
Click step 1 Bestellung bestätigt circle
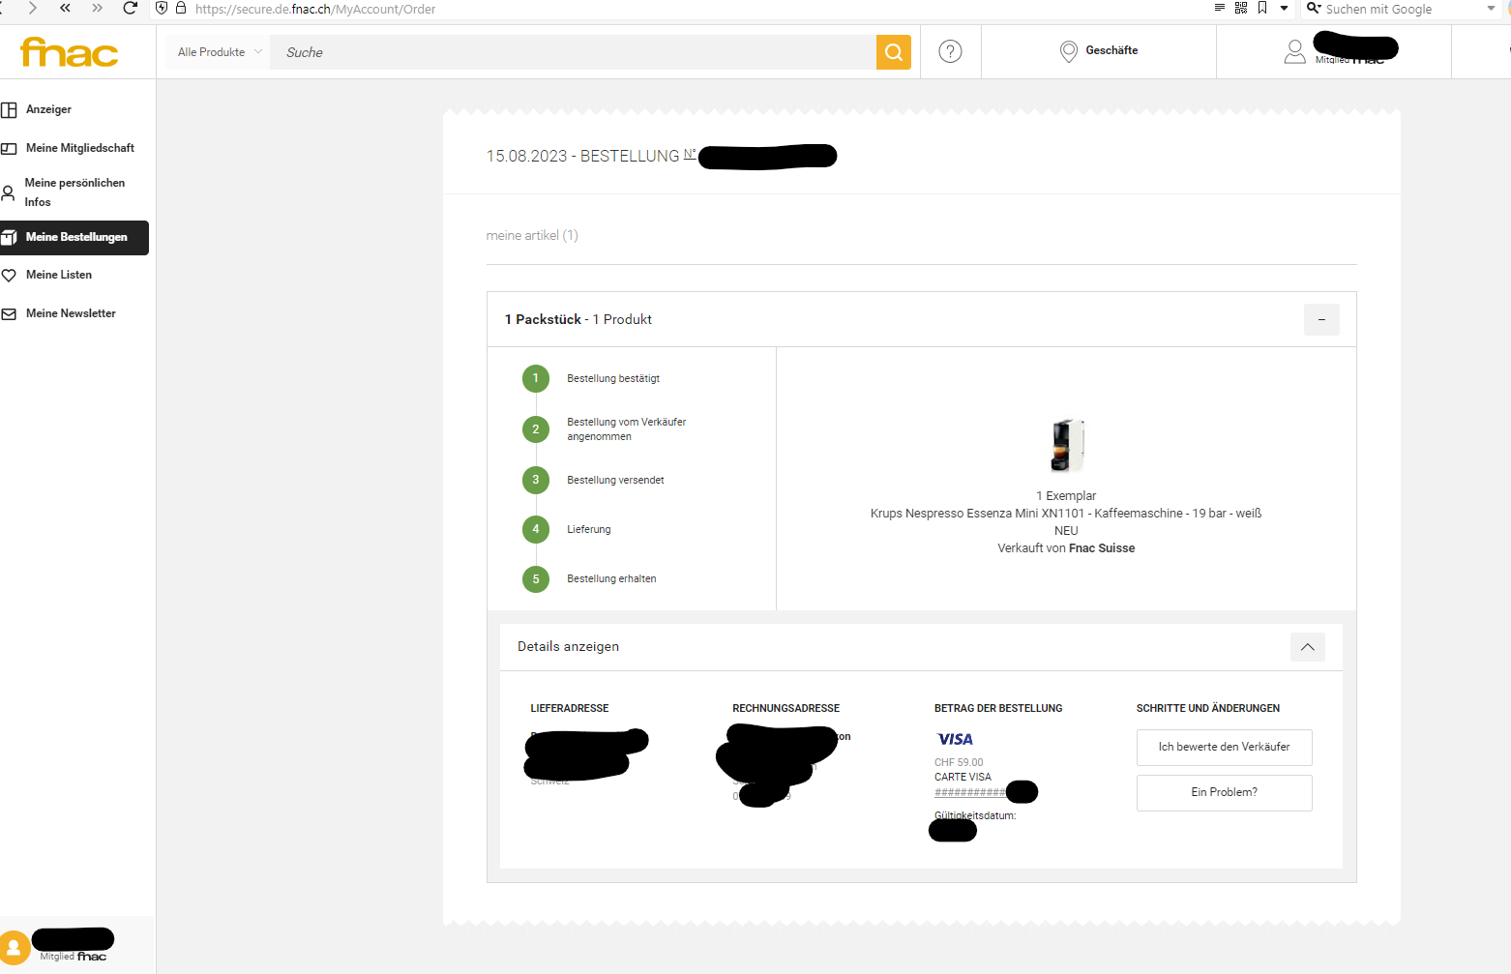536,378
